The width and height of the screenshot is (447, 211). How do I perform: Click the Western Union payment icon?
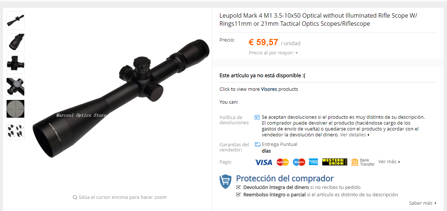334,162
